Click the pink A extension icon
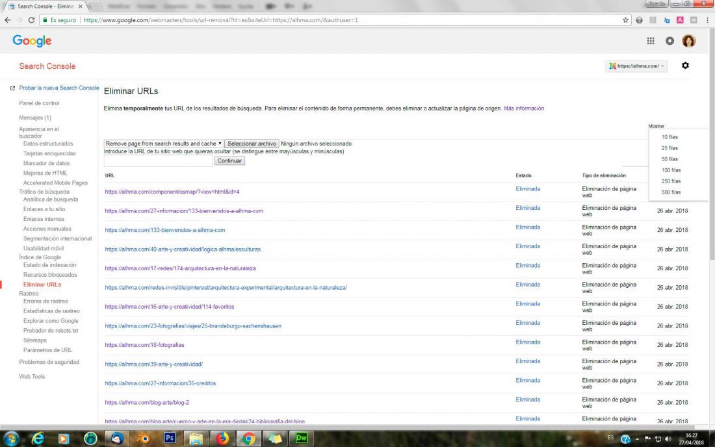The image size is (715, 447). click(x=680, y=20)
